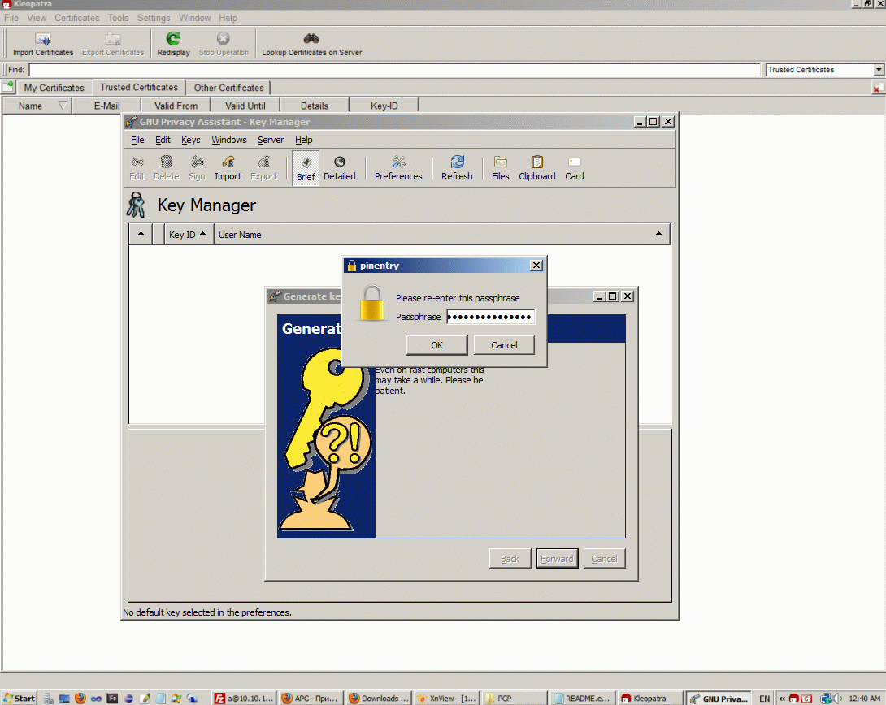Click Lookup Certificates on Server icon
The image size is (886, 705).
pos(311,44)
